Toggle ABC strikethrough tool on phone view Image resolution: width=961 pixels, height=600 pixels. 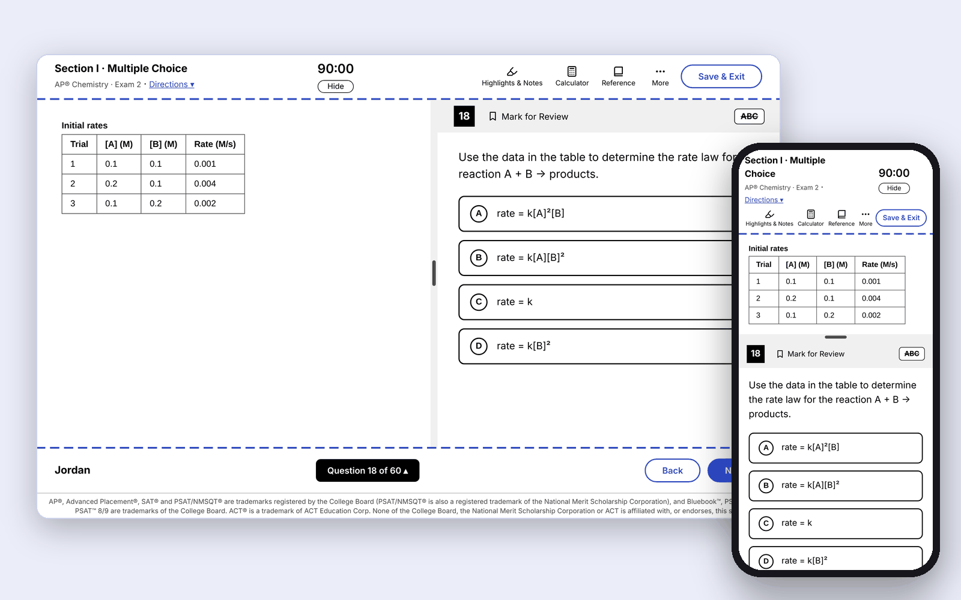(x=911, y=354)
